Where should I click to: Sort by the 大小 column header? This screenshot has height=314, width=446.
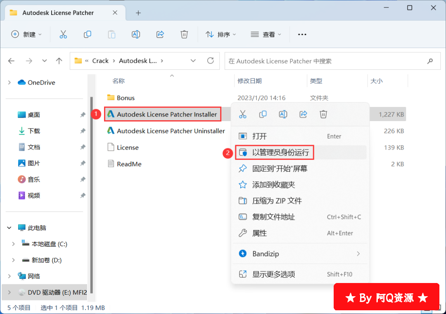377,81
